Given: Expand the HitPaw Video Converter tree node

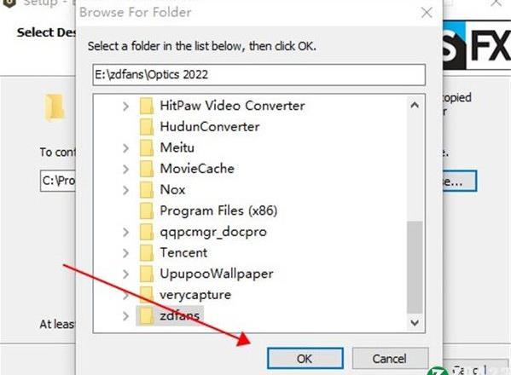Looking at the screenshot, I should point(125,107).
